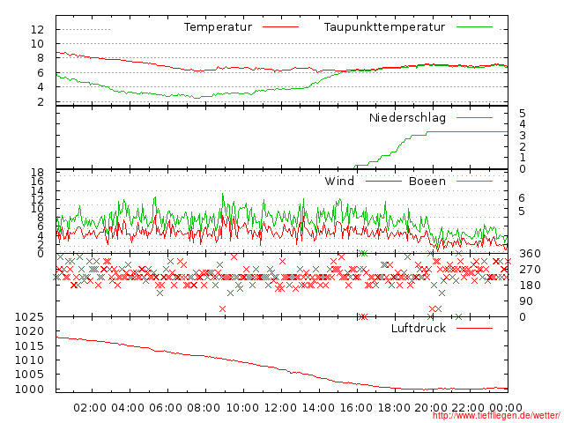Click the 3 on the Niederschlag axis

523,136
